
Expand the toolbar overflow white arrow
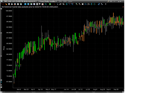(x=106, y=4)
